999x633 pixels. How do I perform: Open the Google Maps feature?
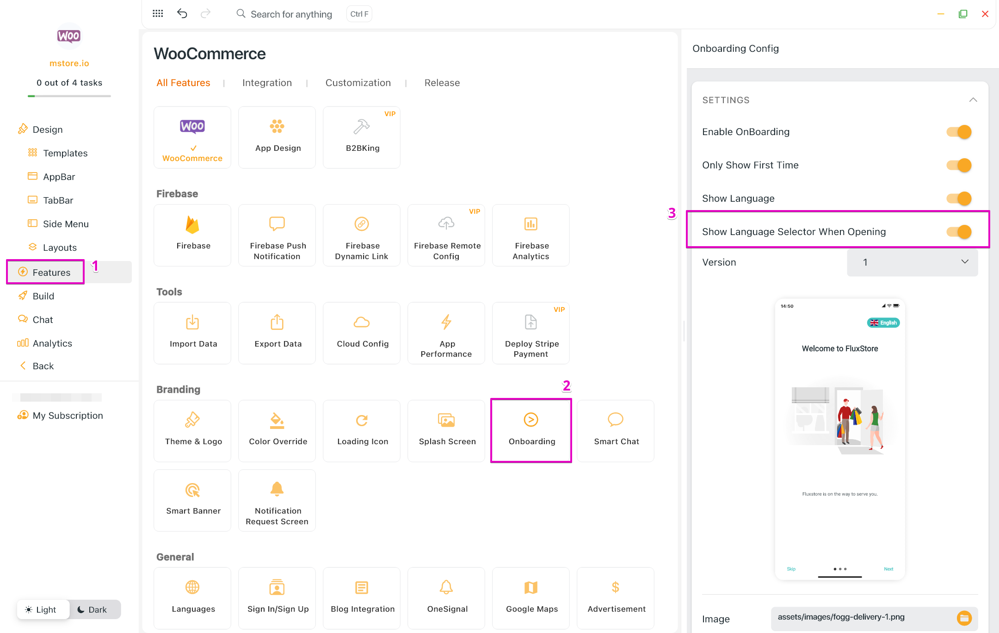(531, 597)
